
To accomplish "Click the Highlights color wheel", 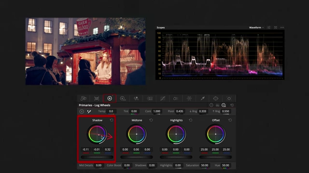I will [x=176, y=134].
